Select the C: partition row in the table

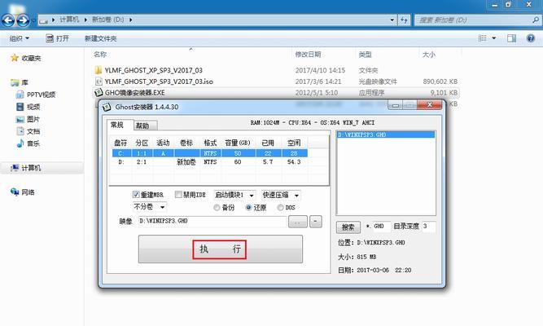(x=210, y=153)
